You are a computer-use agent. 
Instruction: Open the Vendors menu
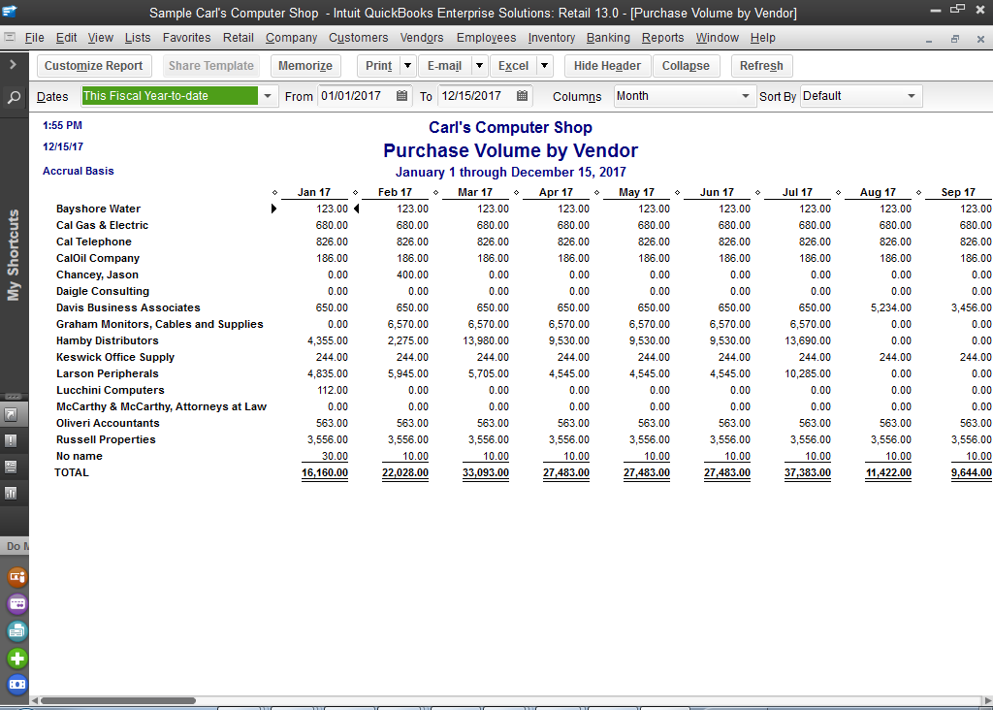pyautogui.click(x=422, y=38)
